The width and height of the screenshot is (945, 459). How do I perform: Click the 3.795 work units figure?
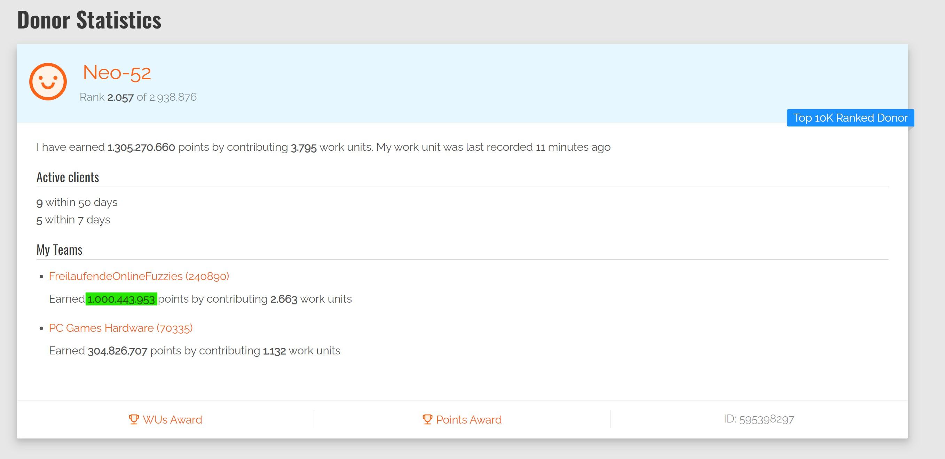[304, 147]
